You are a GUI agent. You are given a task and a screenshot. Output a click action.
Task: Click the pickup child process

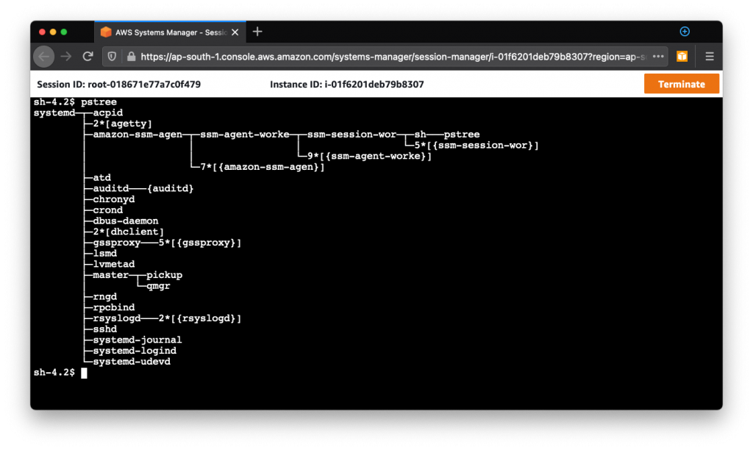164,275
